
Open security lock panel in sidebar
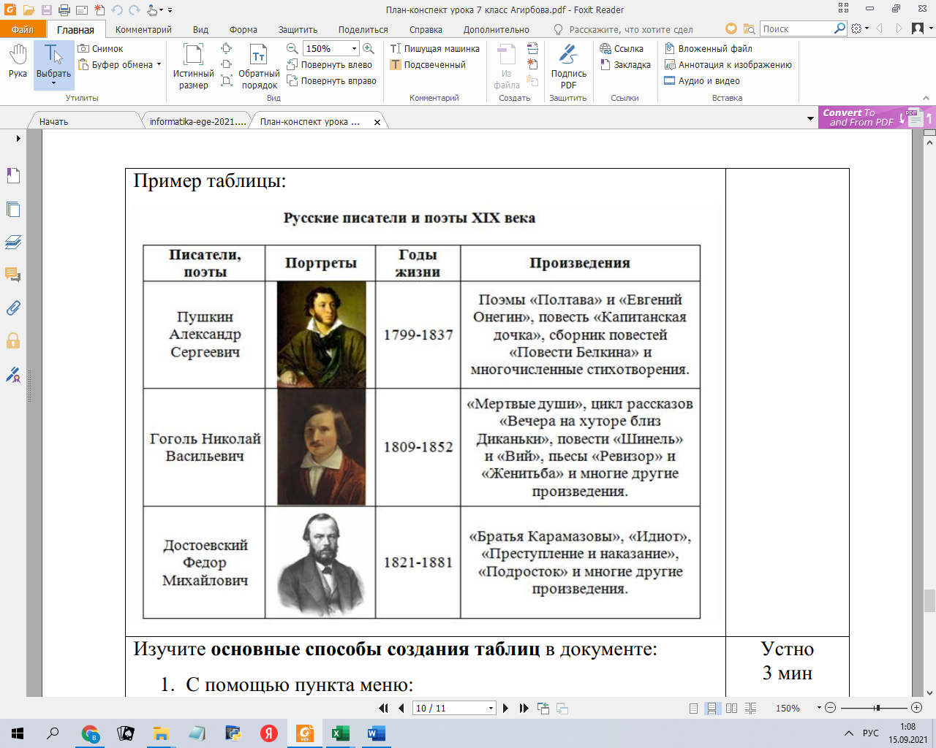point(13,340)
